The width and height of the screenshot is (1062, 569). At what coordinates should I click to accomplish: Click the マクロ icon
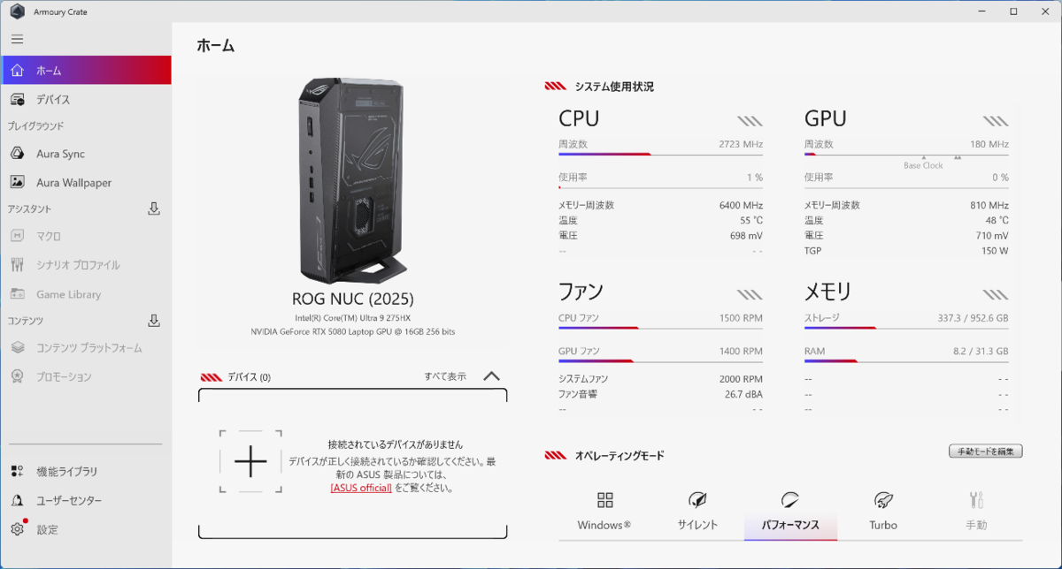(18, 236)
